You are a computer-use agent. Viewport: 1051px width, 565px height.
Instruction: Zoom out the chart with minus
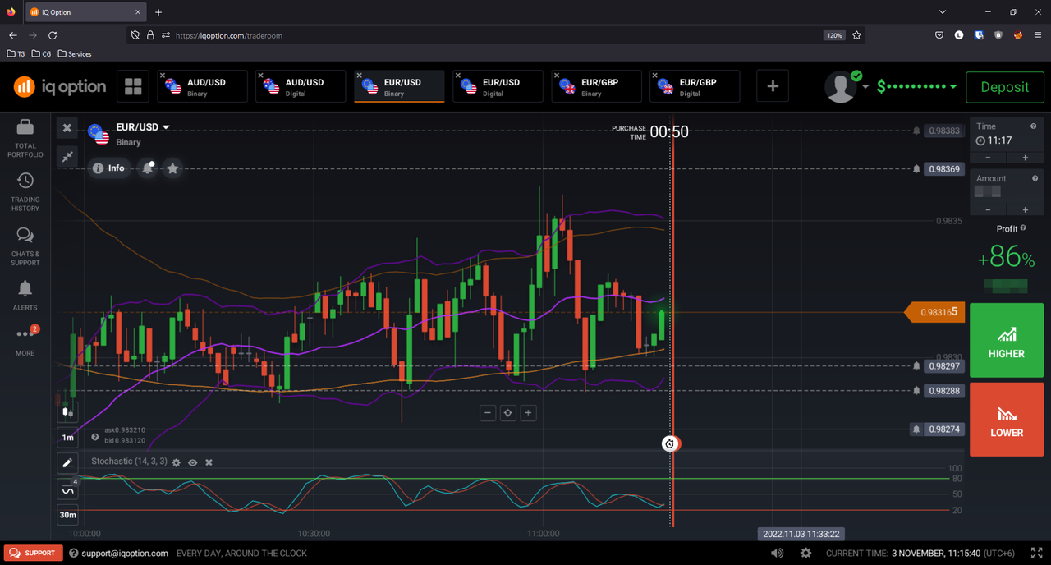pyautogui.click(x=488, y=413)
